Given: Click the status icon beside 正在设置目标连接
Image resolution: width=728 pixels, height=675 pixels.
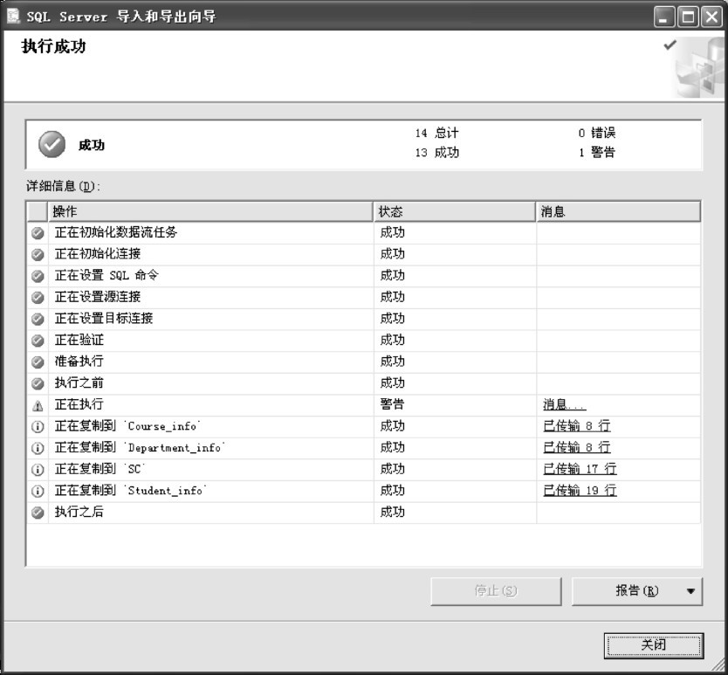Looking at the screenshot, I should pos(38,319).
